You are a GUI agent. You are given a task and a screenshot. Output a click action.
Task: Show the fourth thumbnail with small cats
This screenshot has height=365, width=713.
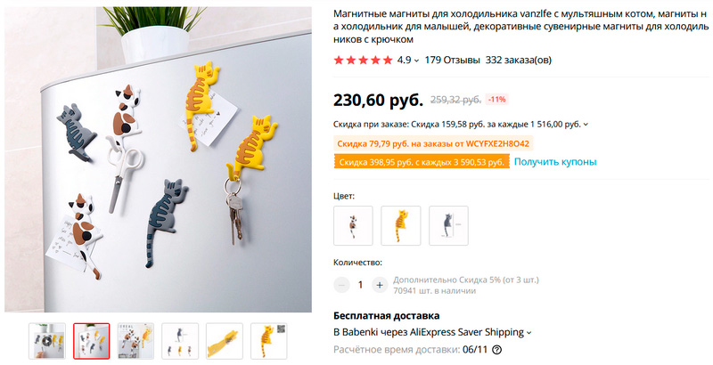180,341
